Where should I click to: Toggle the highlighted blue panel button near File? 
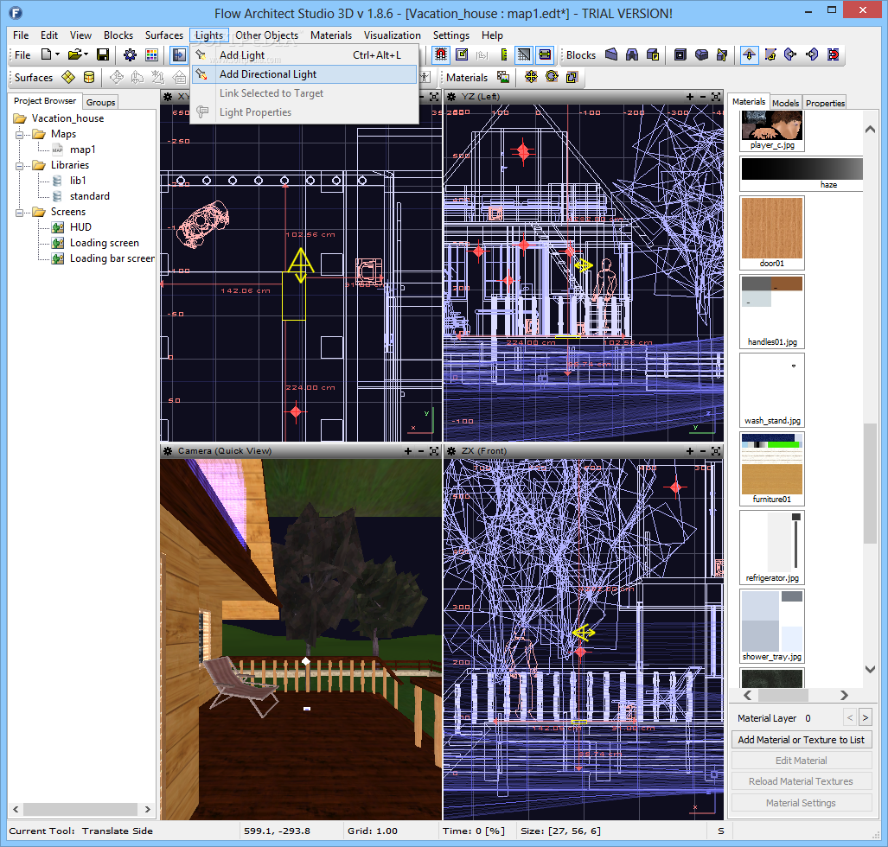tap(179, 55)
